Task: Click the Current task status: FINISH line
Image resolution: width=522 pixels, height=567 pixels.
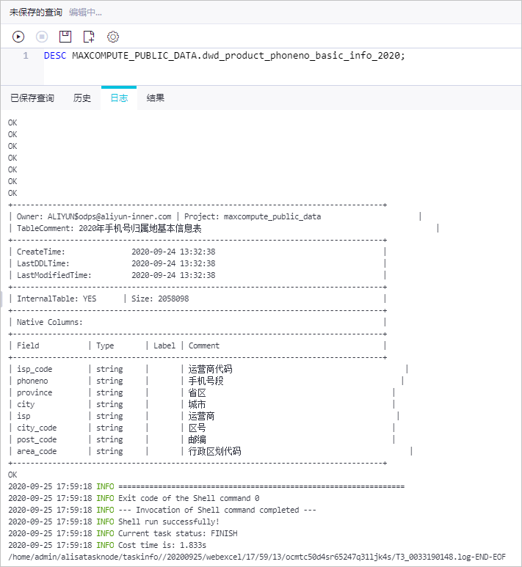Action: pos(123,533)
